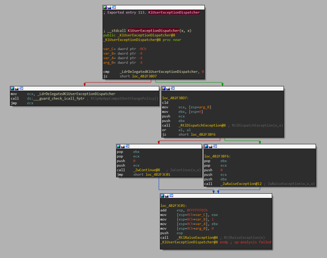327x258 pixels.
Task: Set node color for guard_check_icall block
Action: (12, 88)
